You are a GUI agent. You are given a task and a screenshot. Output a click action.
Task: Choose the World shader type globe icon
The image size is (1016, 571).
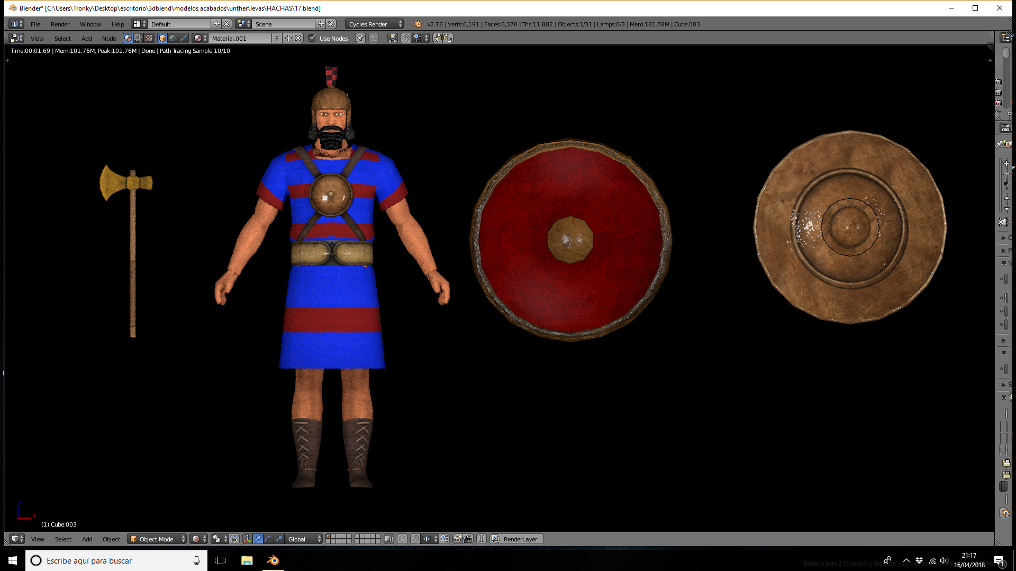(x=173, y=38)
